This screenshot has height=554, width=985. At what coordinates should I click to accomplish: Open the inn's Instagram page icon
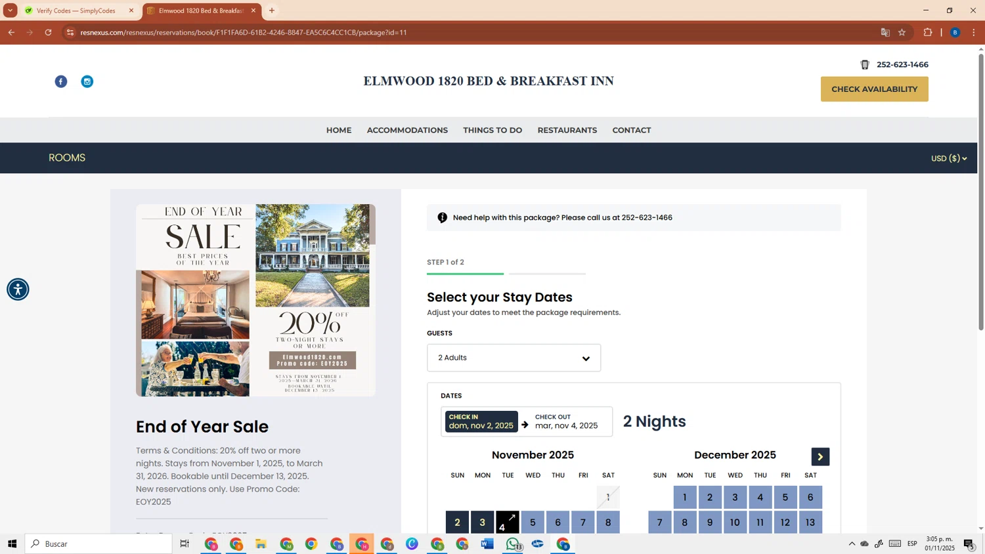(87, 81)
